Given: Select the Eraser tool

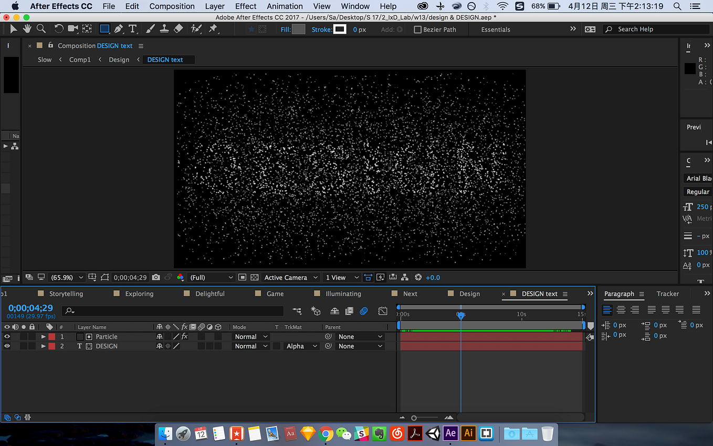Looking at the screenshot, I should (179, 29).
